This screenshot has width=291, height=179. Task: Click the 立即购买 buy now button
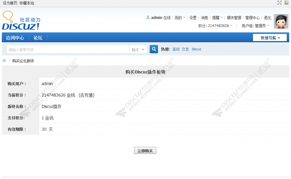point(145,151)
